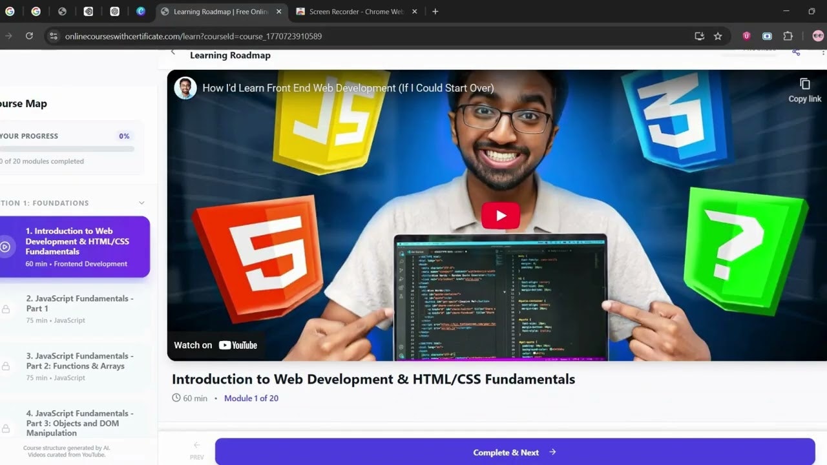827x465 pixels.
Task: Close the Learning Roadmap tab
Action: (x=279, y=12)
